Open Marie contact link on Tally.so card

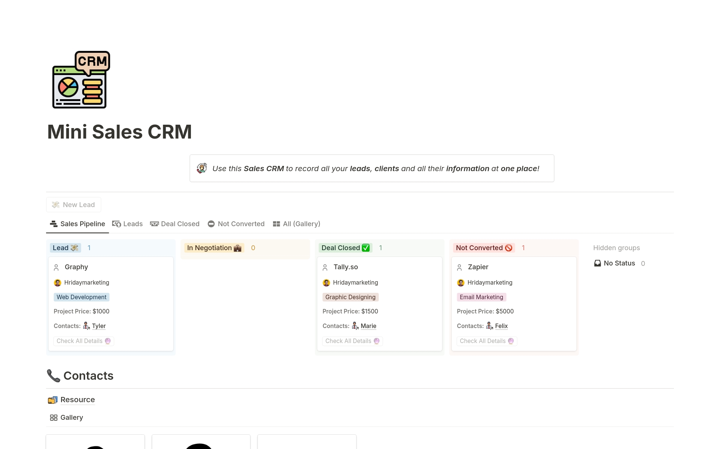click(x=368, y=326)
